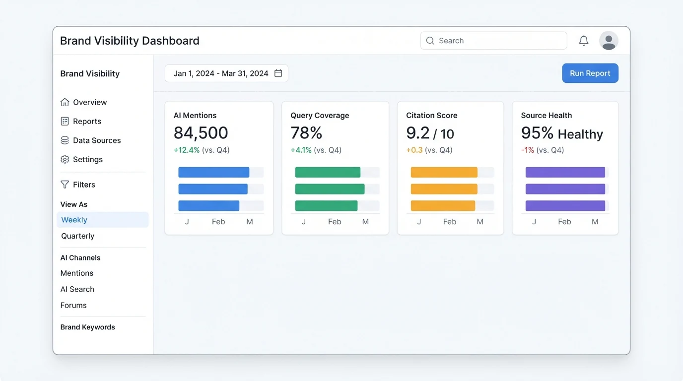The width and height of the screenshot is (683, 381).
Task: Open notifications with the bell icon
Action: click(584, 41)
